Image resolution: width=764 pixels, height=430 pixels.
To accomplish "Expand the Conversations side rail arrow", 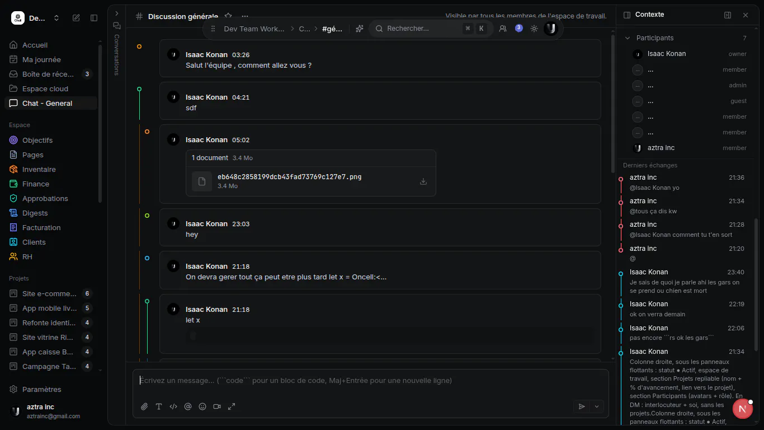I will [117, 13].
